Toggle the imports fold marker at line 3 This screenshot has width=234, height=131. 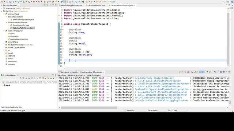pos(63,10)
